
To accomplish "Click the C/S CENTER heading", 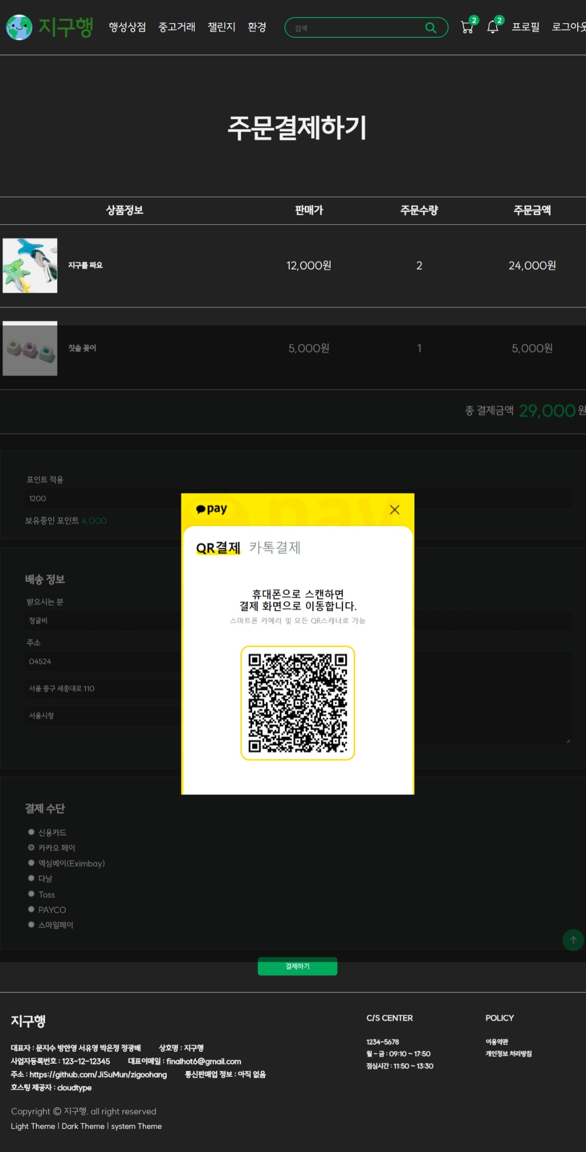I will (389, 1018).
